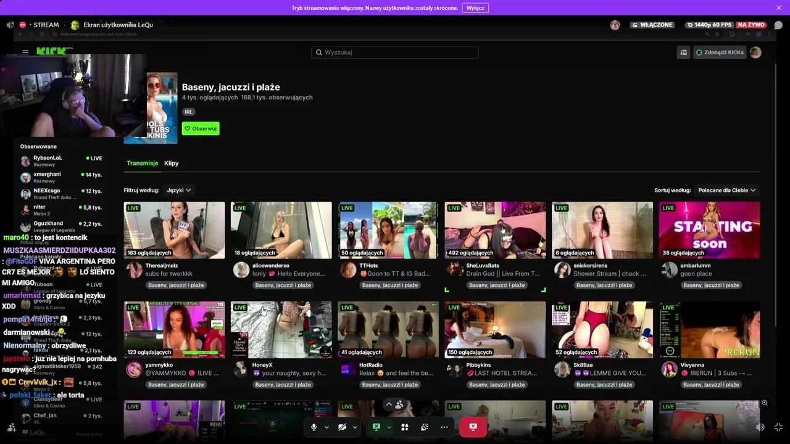Viewport: 790px width, 444px height.
Task: Open xmerghani channel in followed sidebar
Action: [x=61, y=178]
